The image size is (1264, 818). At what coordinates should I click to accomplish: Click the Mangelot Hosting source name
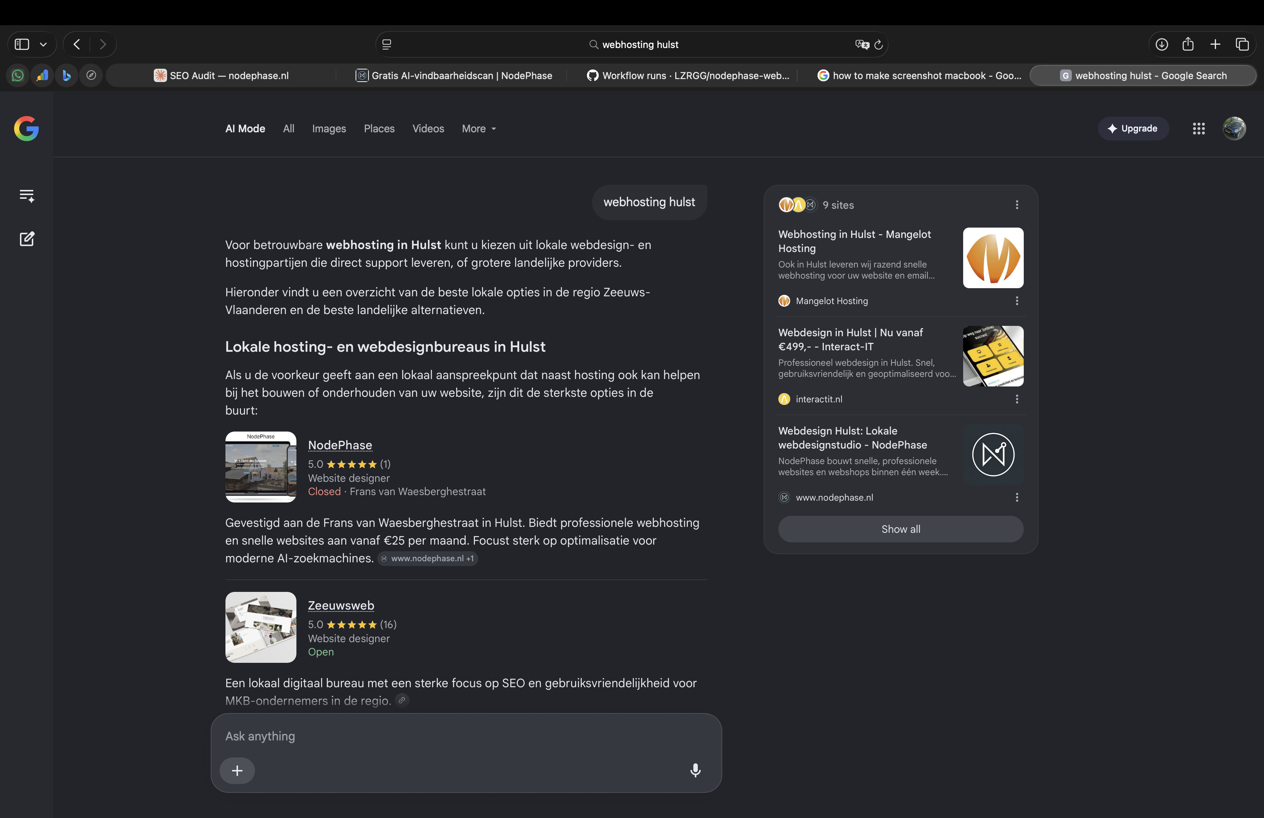pos(832,301)
